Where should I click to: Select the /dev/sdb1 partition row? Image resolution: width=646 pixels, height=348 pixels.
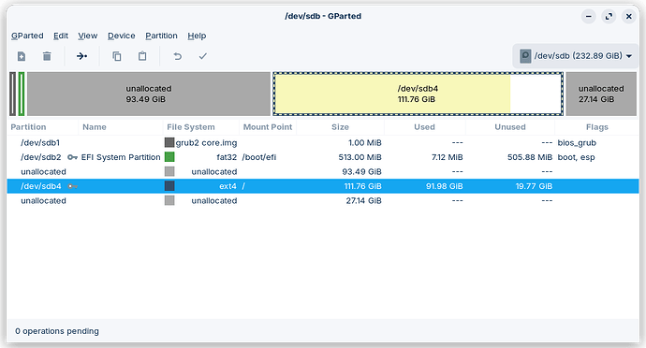pos(323,142)
